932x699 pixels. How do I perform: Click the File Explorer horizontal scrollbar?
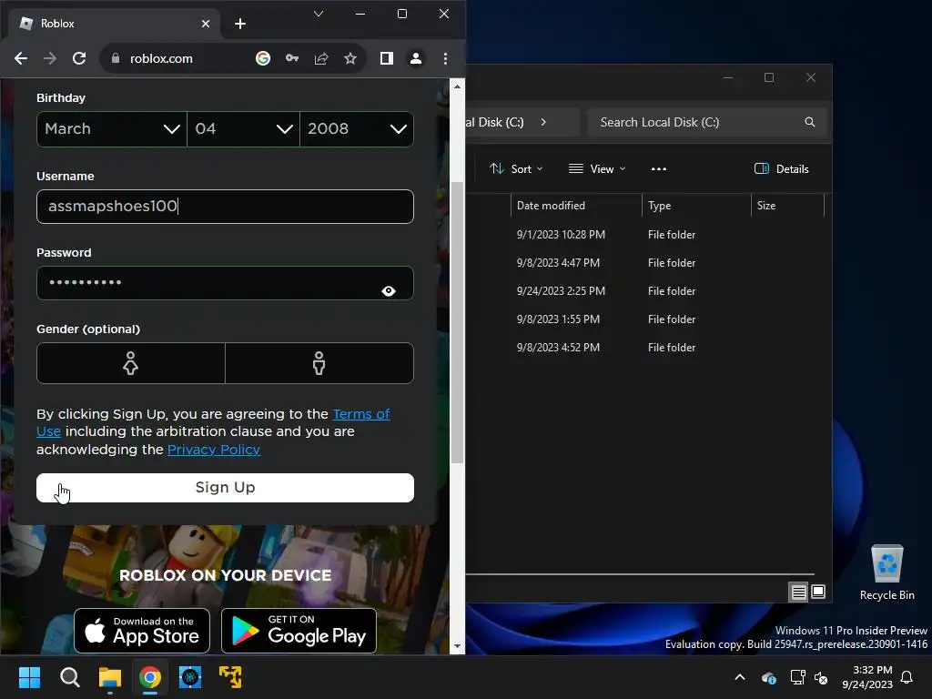[x=640, y=574]
